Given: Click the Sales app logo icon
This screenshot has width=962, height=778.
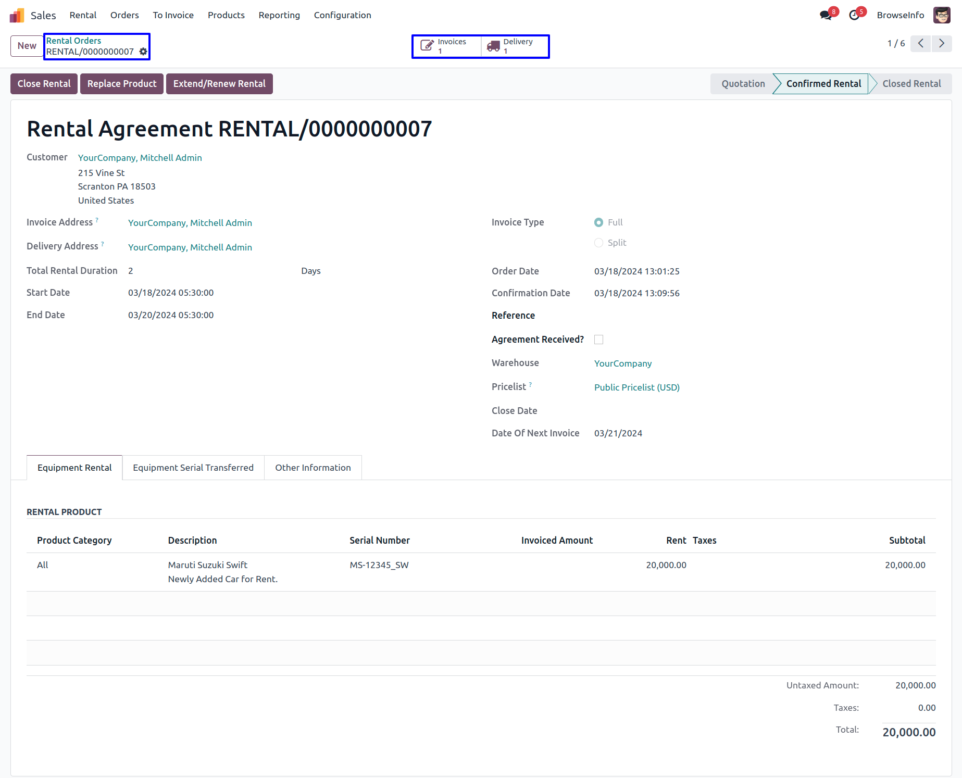Looking at the screenshot, I should 17,15.
